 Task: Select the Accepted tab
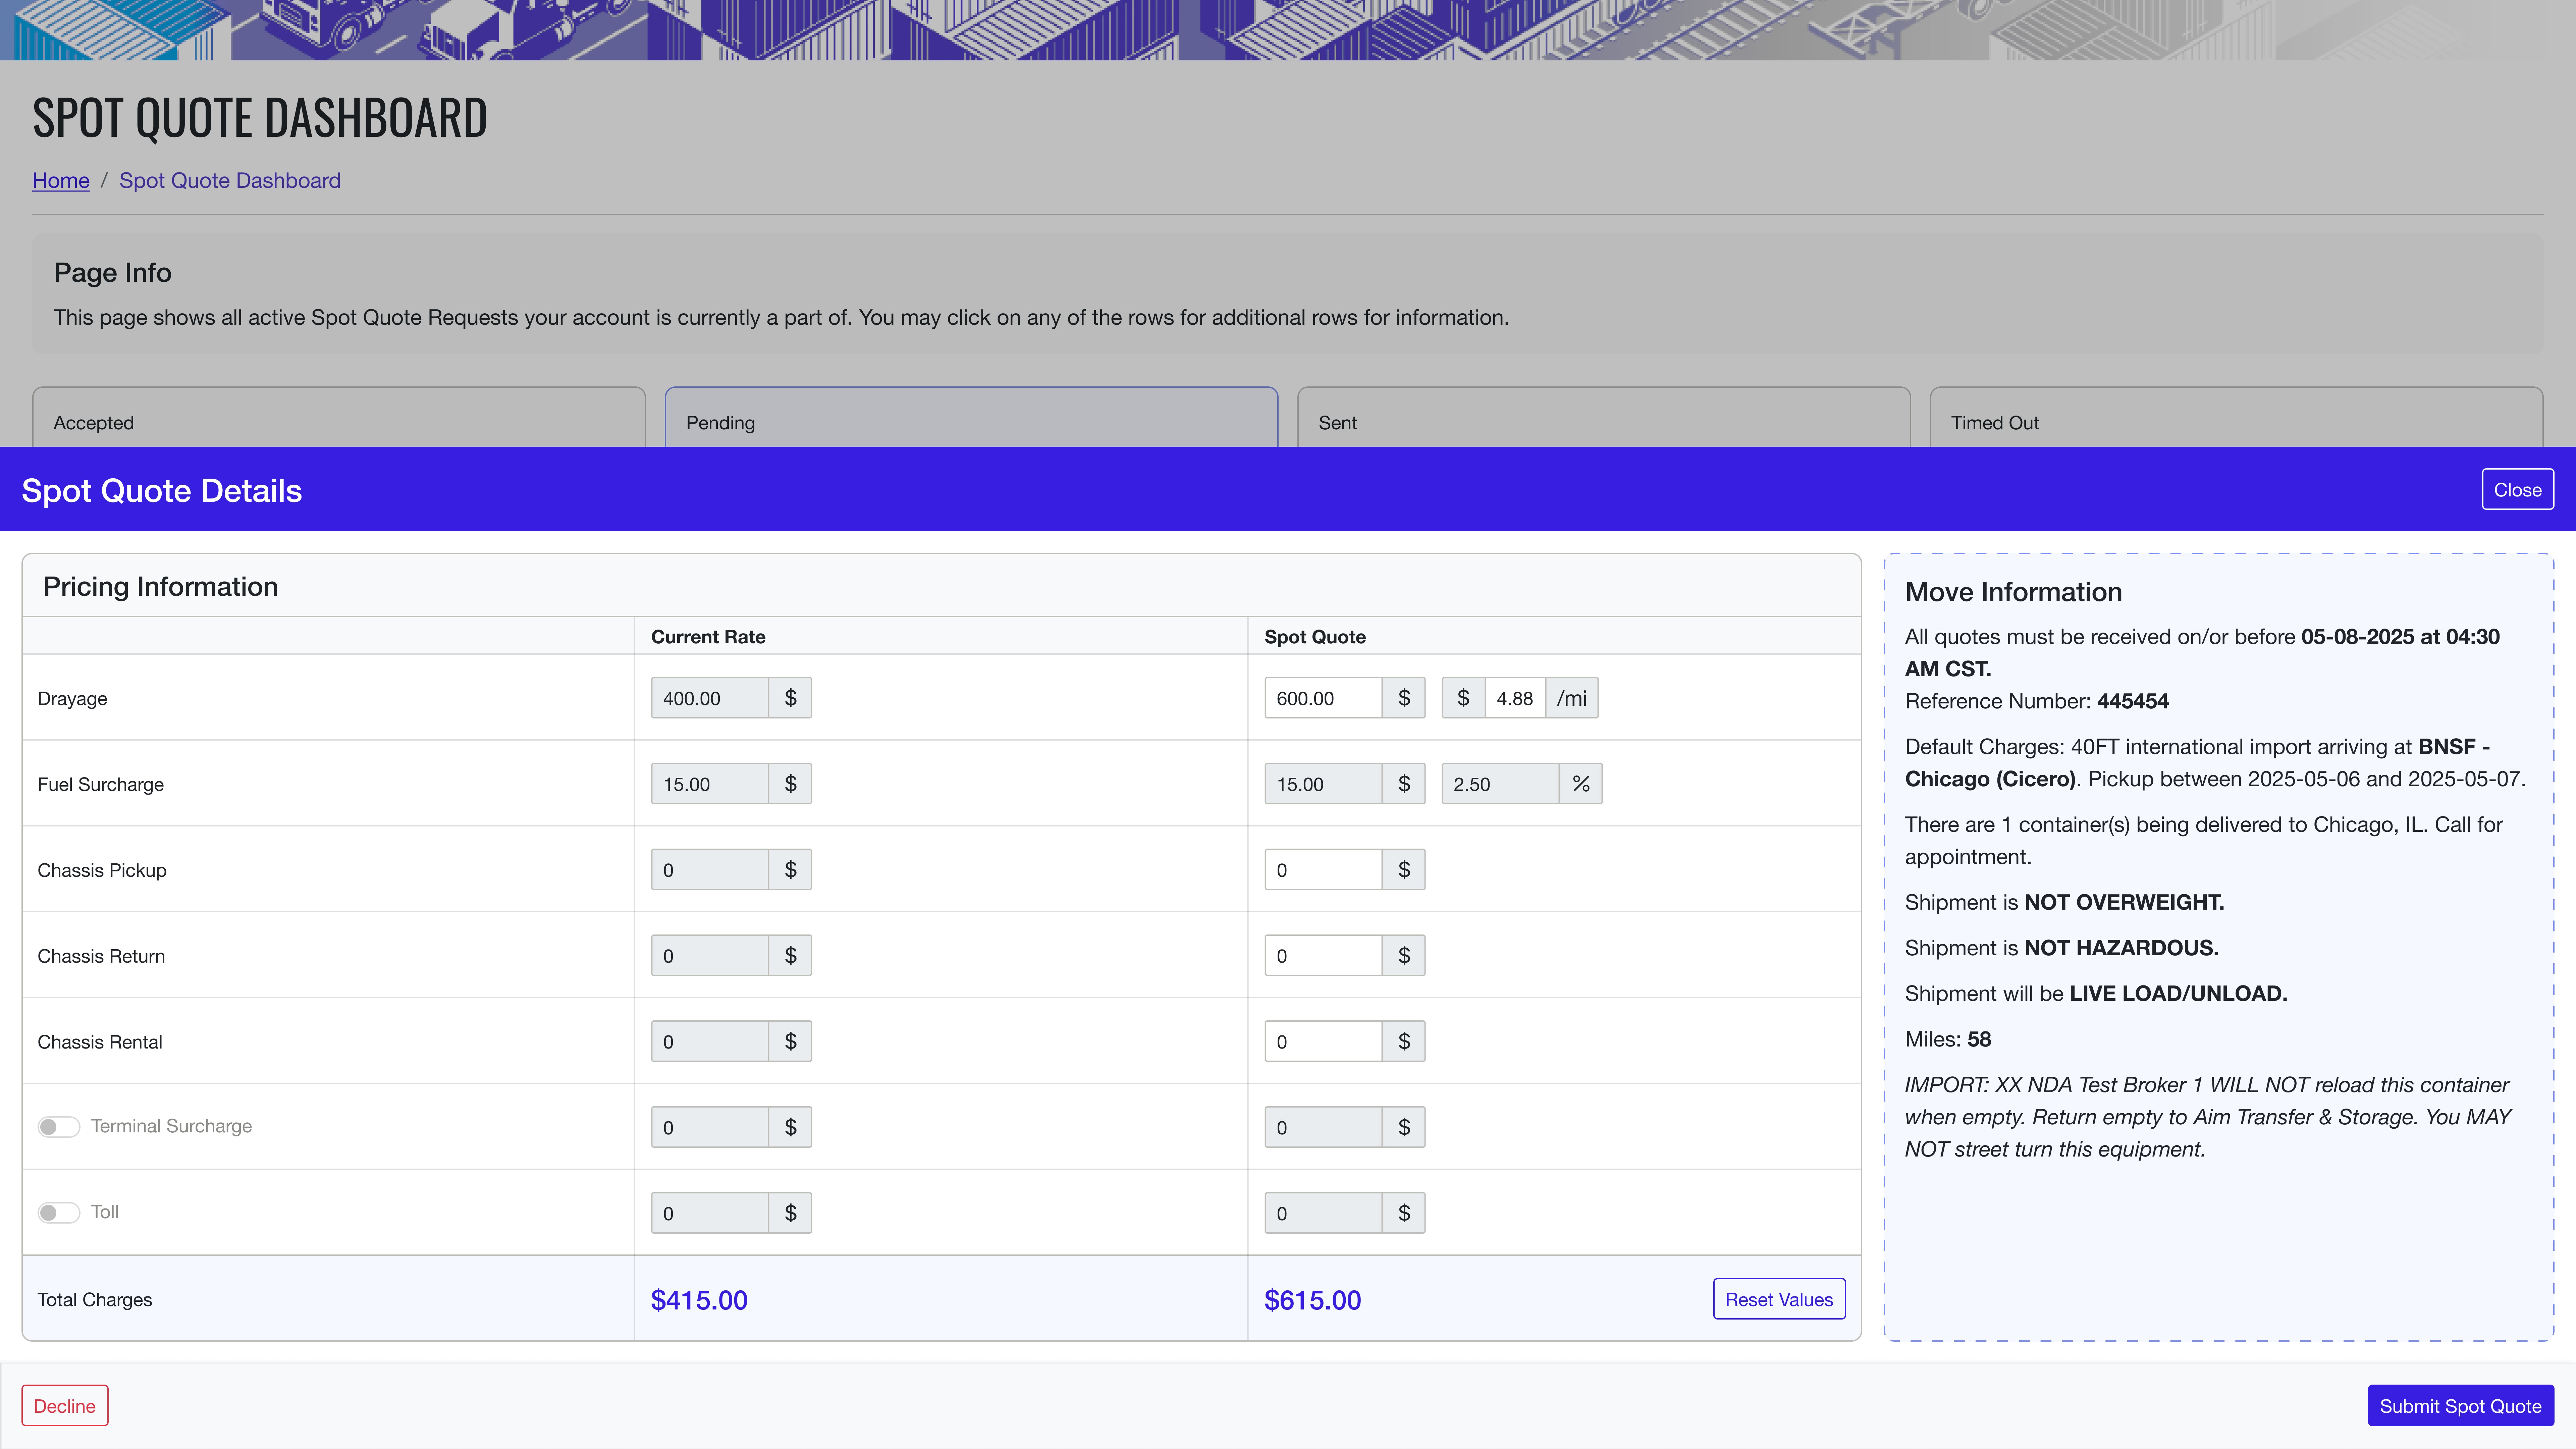point(339,422)
